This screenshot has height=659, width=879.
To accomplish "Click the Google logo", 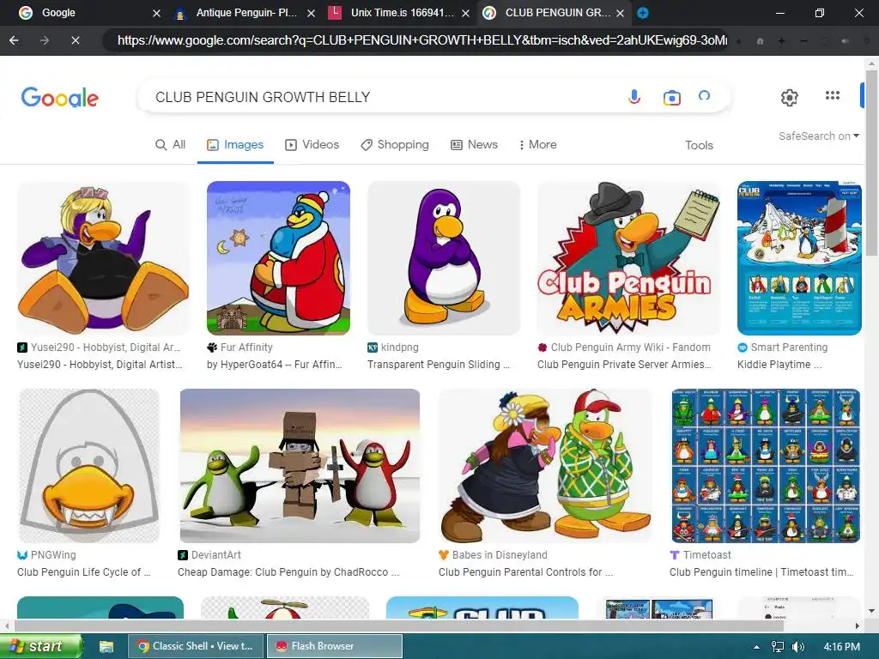I will (60, 98).
